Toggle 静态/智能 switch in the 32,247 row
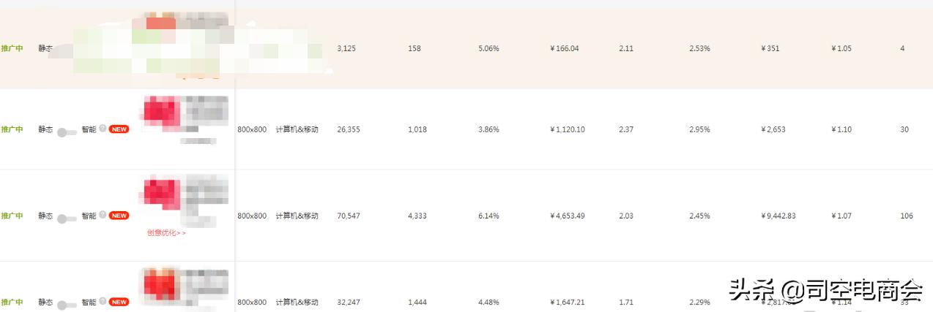 coord(67,305)
